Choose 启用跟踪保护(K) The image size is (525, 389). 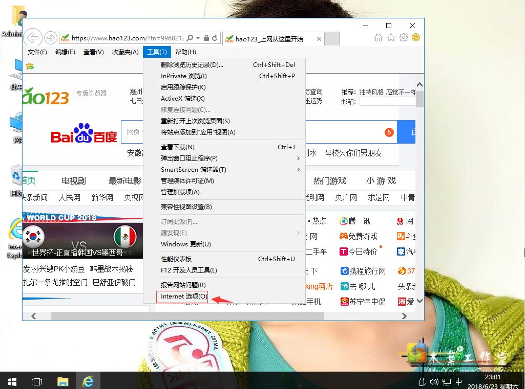click(x=224, y=87)
